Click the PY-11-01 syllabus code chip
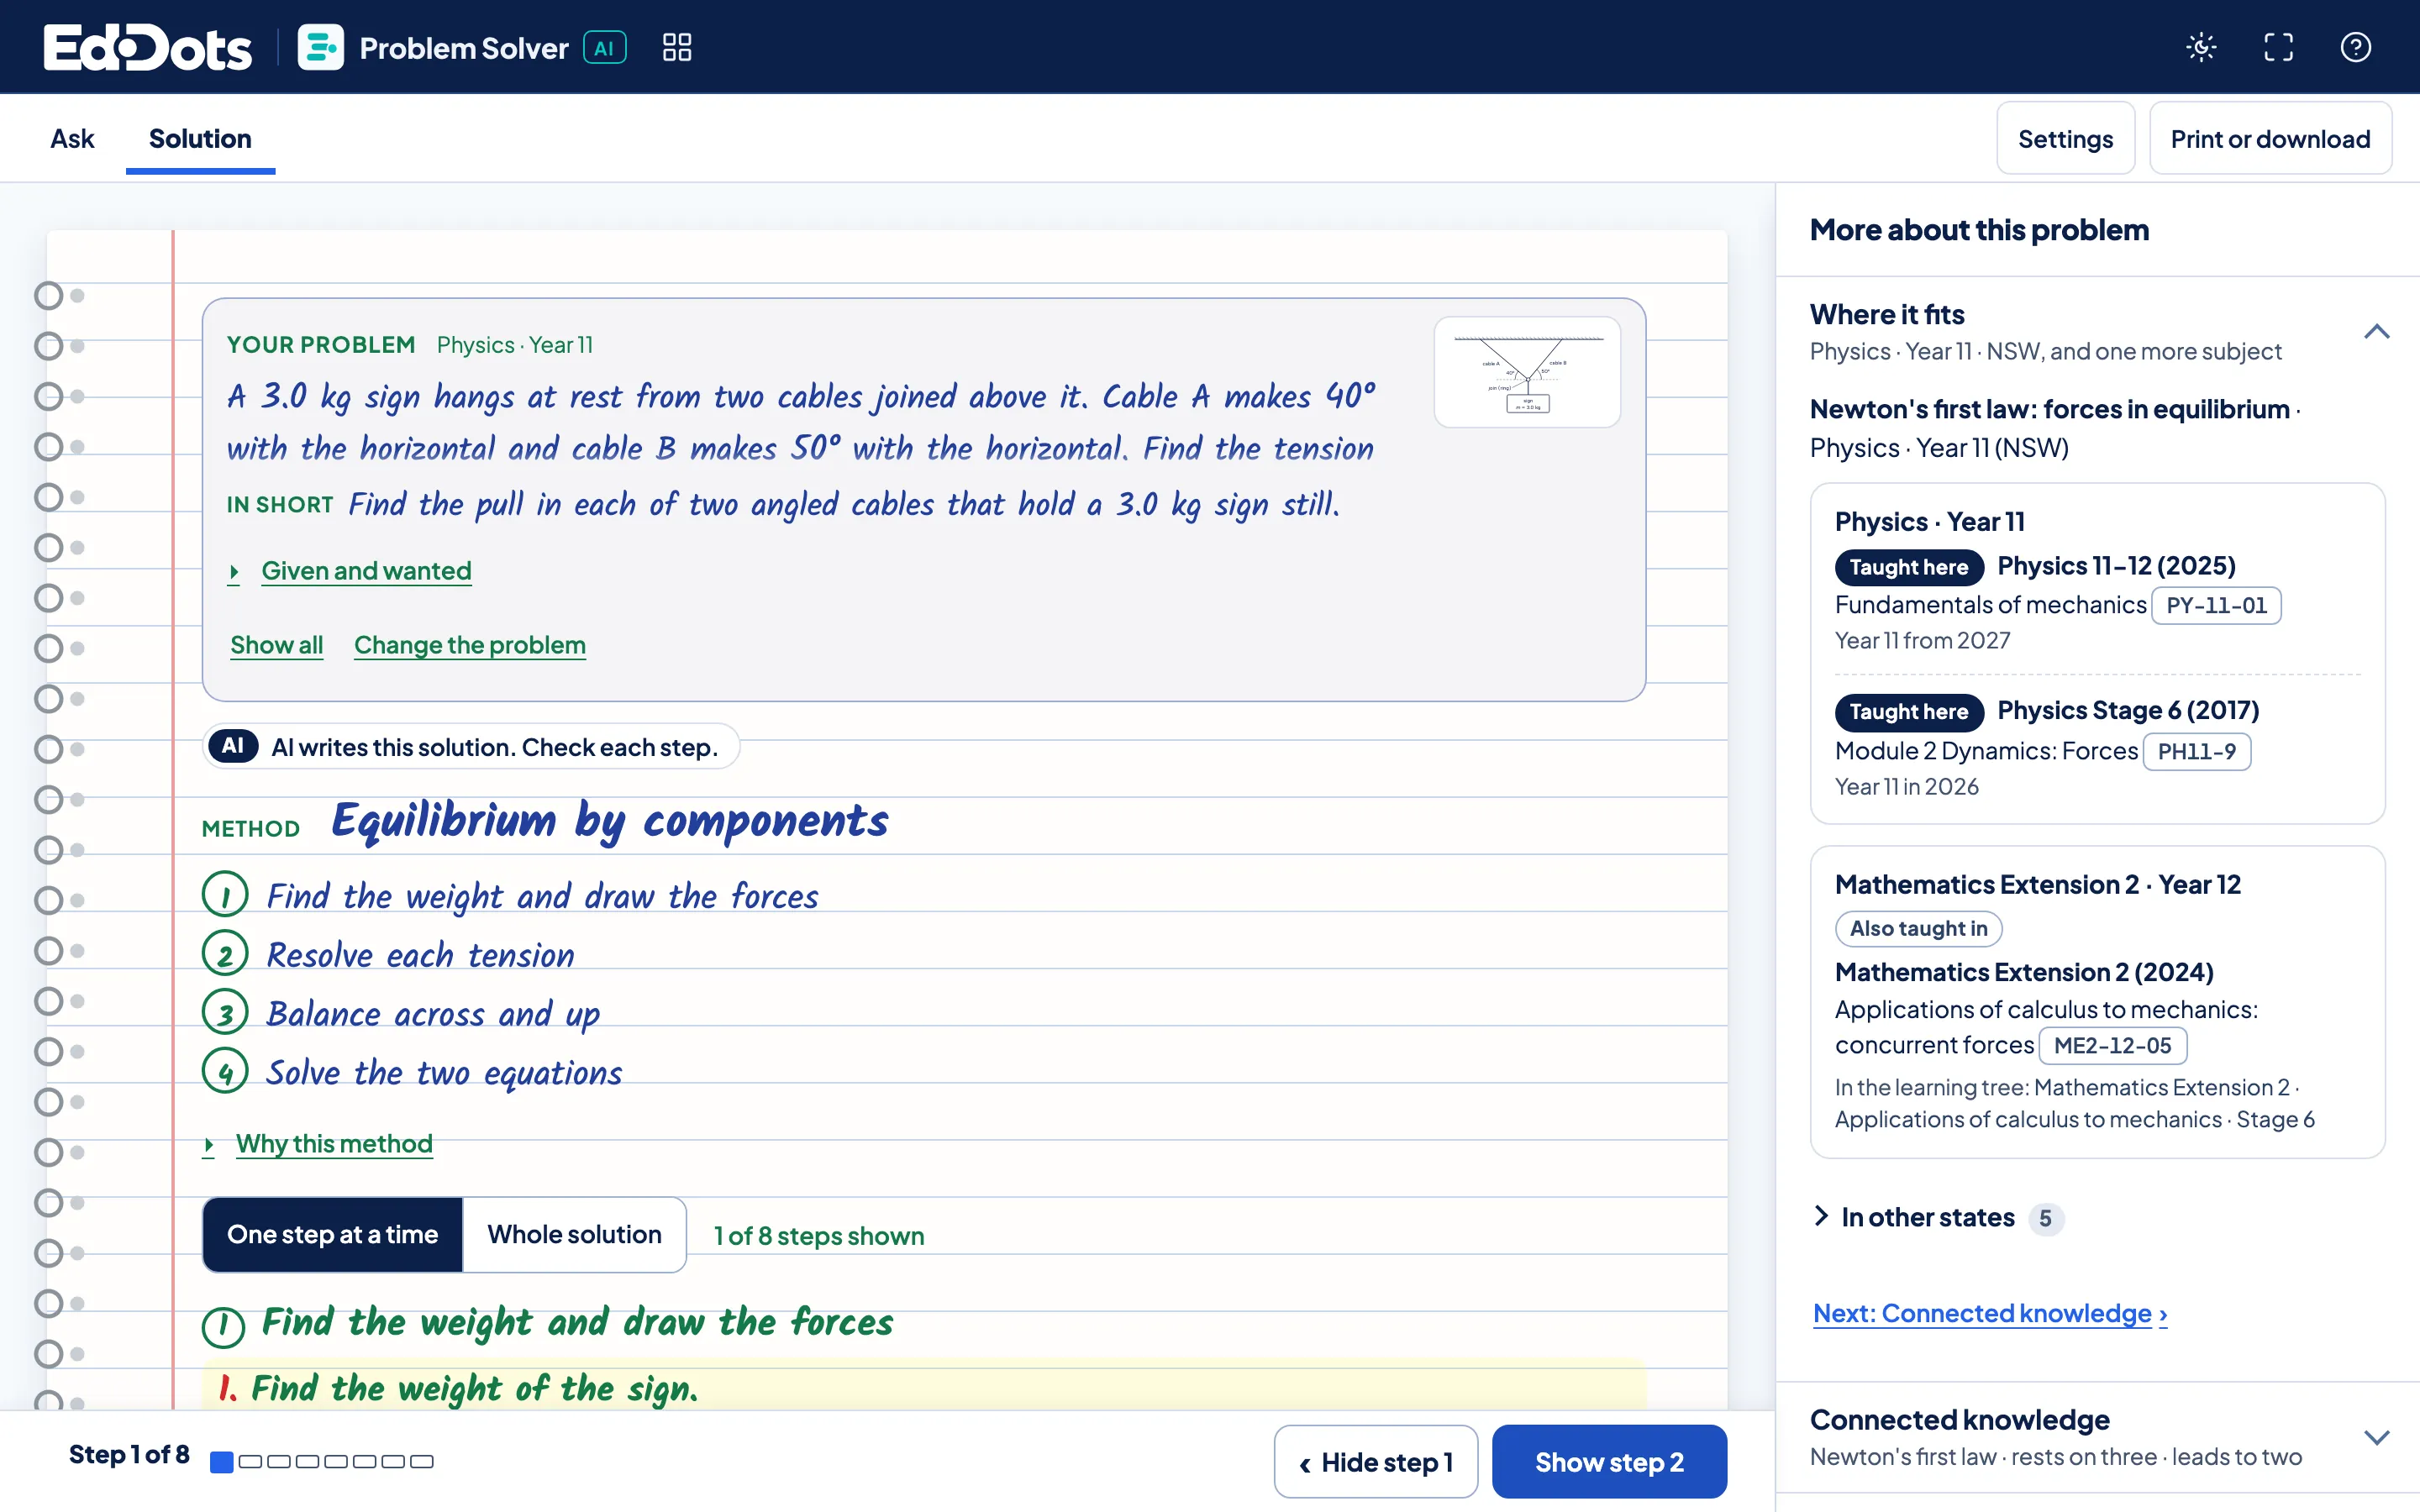 (2216, 605)
